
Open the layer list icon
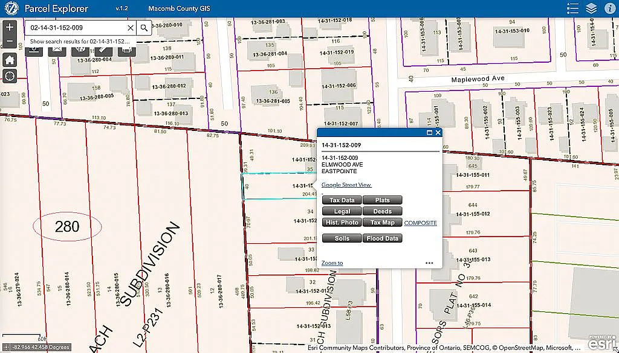pyautogui.click(x=591, y=8)
